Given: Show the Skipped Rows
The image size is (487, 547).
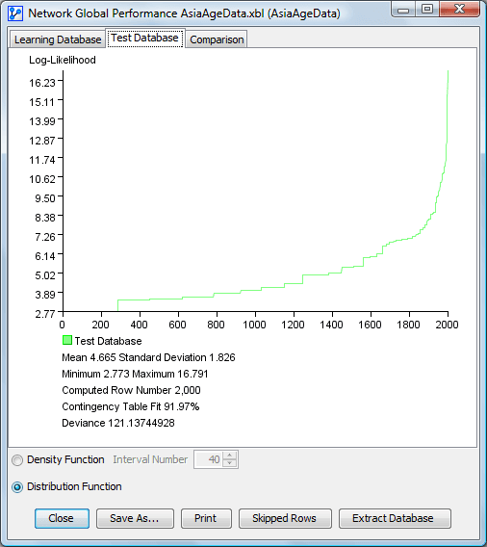Looking at the screenshot, I should pos(285,518).
